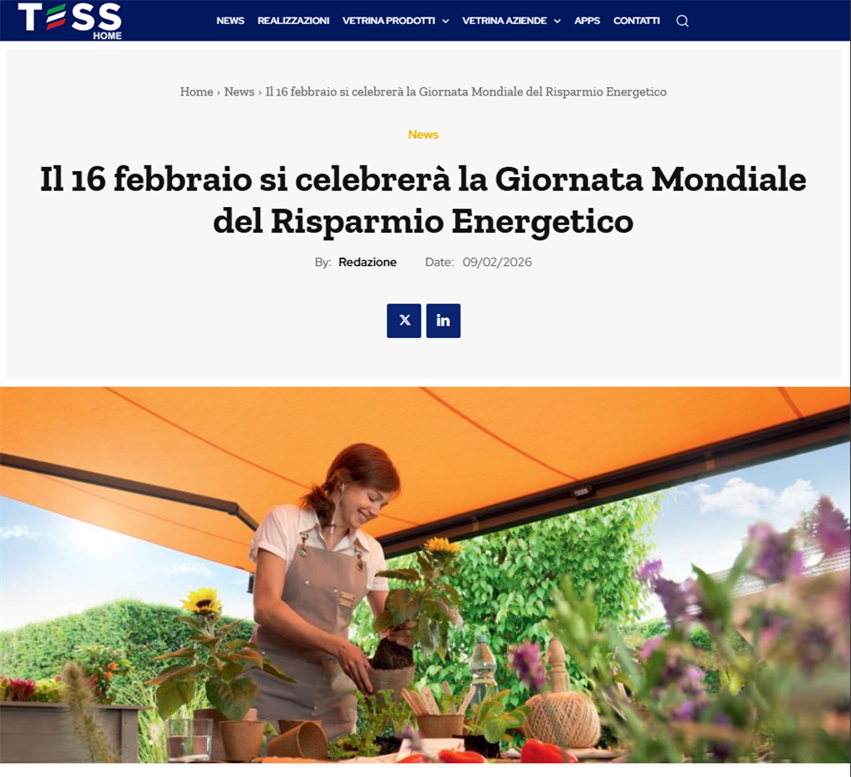Open the Realizzazioni menu item
Screen dimensions: 851x777
pyautogui.click(x=293, y=21)
